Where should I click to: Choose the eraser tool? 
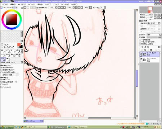pyautogui.click(x=8, y=55)
